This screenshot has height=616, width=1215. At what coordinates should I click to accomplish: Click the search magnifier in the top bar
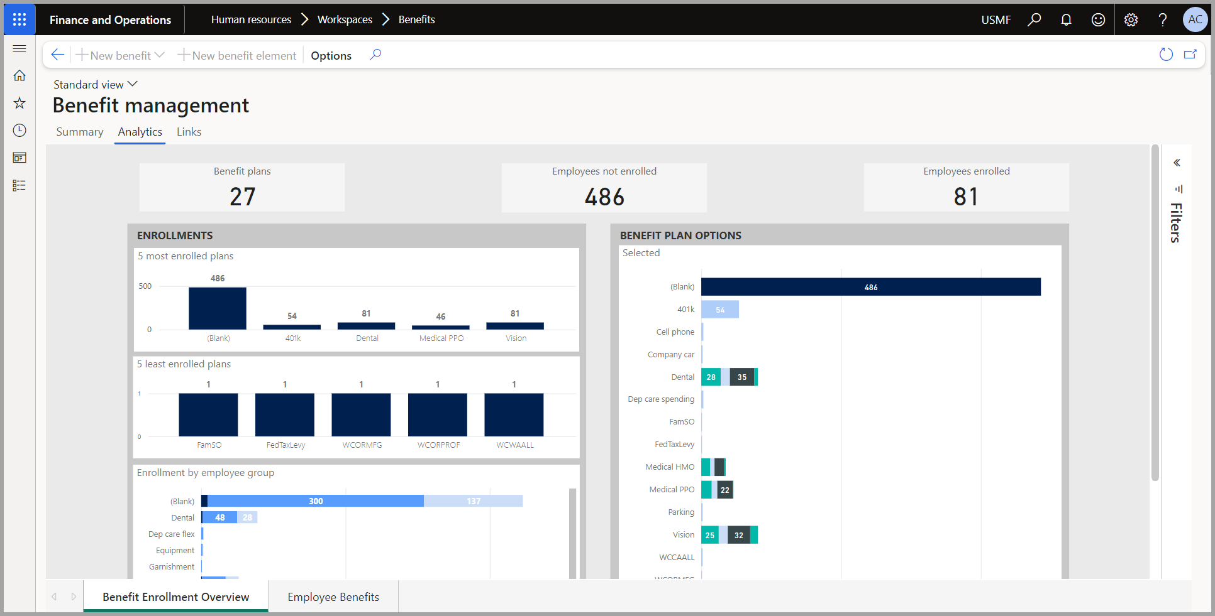point(1034,19)
